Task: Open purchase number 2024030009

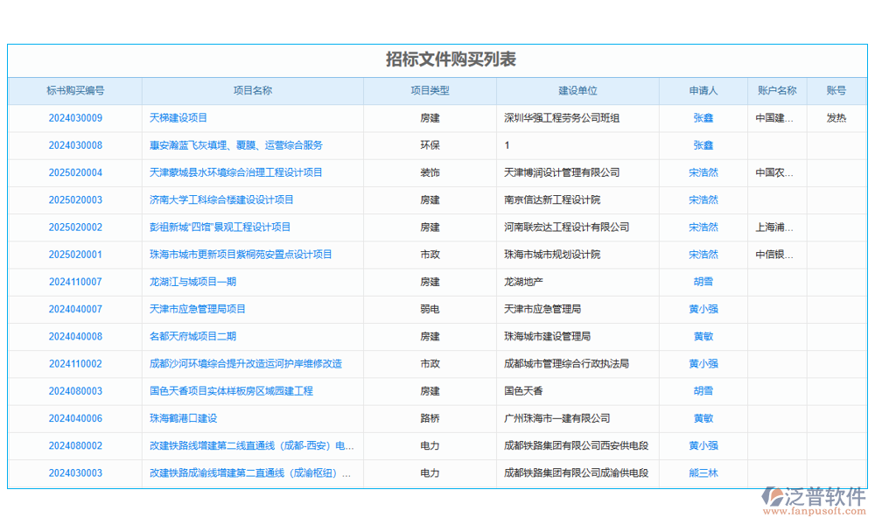Action: [x=78, y=118]
